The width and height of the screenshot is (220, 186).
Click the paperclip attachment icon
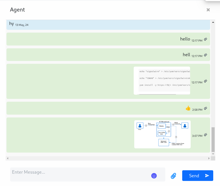click(x=173, y=176)
